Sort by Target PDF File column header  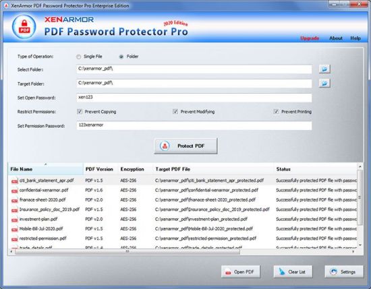[213, 169]
